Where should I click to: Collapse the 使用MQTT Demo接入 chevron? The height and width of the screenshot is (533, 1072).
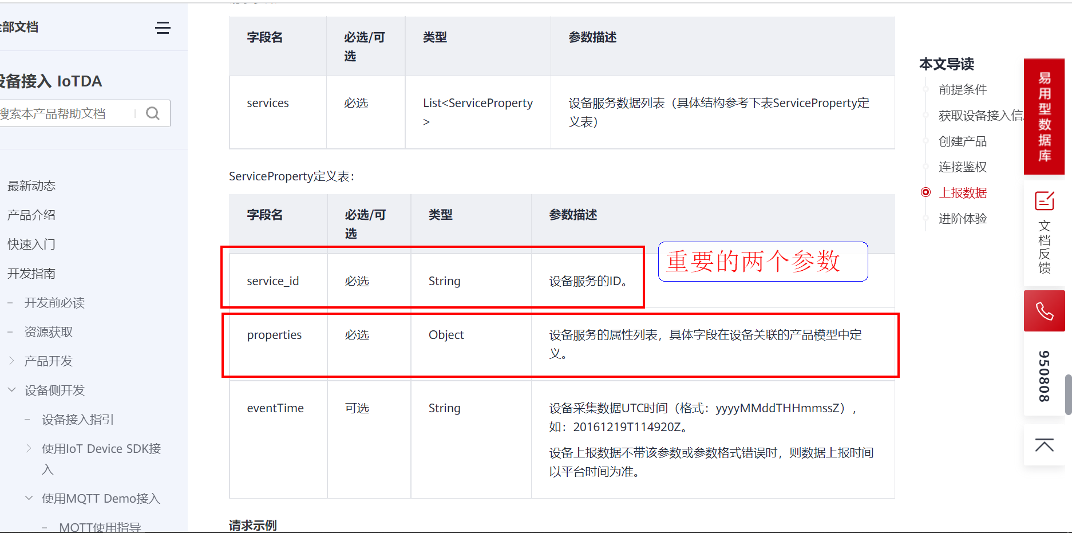tap(29, 498)
